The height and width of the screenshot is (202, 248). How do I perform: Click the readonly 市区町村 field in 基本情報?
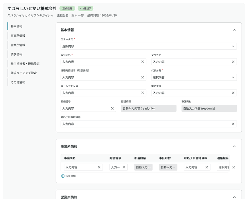(209, 108)
